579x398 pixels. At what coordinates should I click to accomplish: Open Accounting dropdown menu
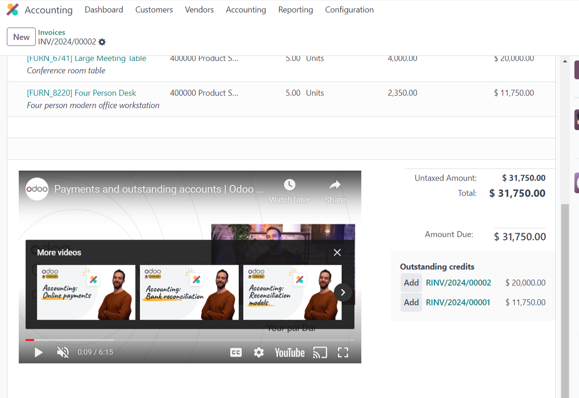[x=246, y=10]
